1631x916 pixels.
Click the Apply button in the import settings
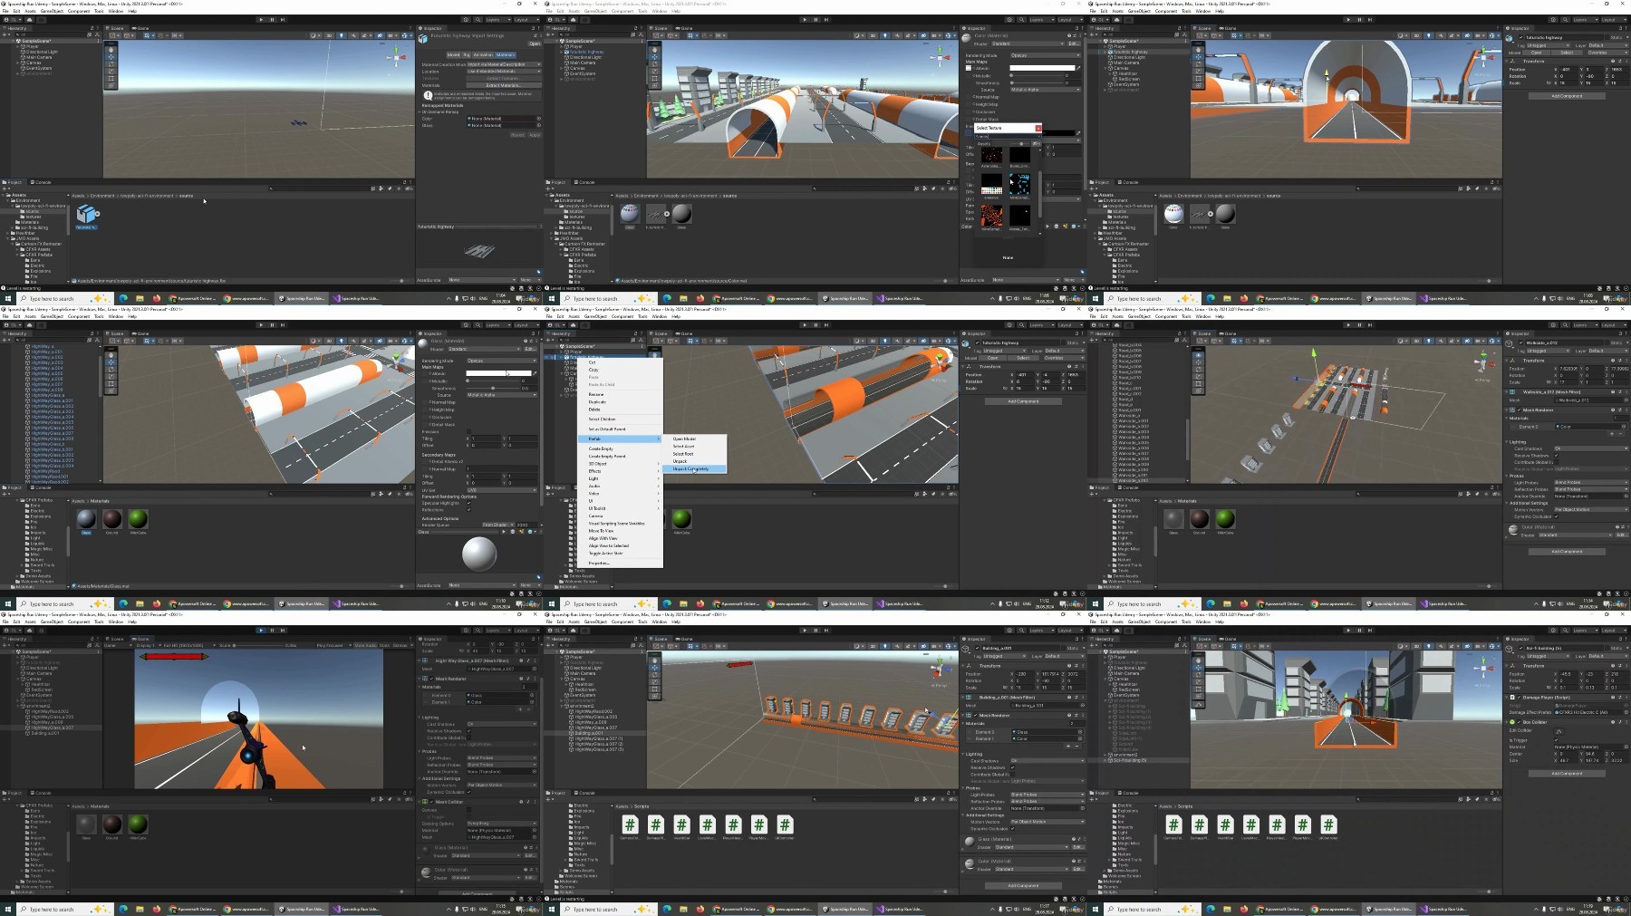[x=534, y=134]
